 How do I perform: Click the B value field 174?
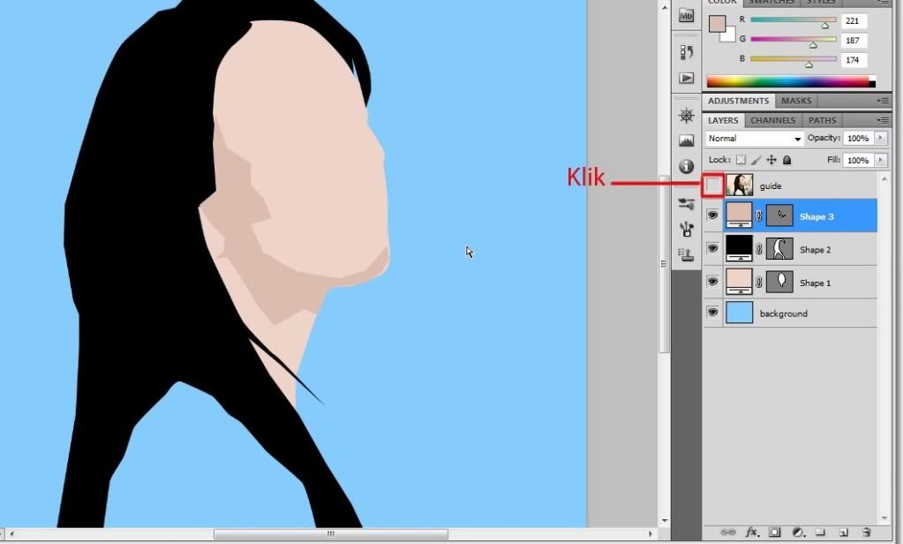(854, 60)
